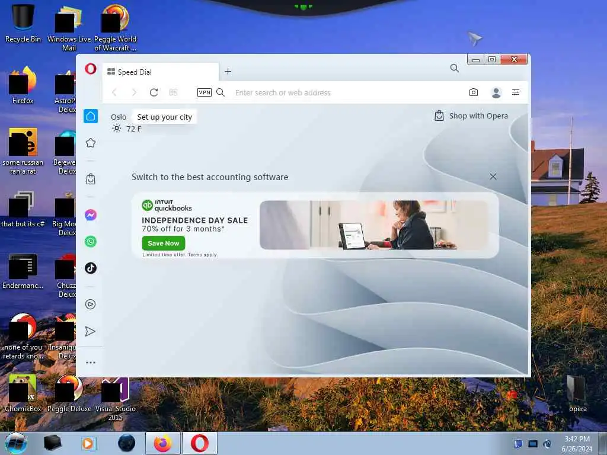The height and width of the screenshot is (455, 607).
Task: Open the Easy Setup menu
Action: pos(516,92)
